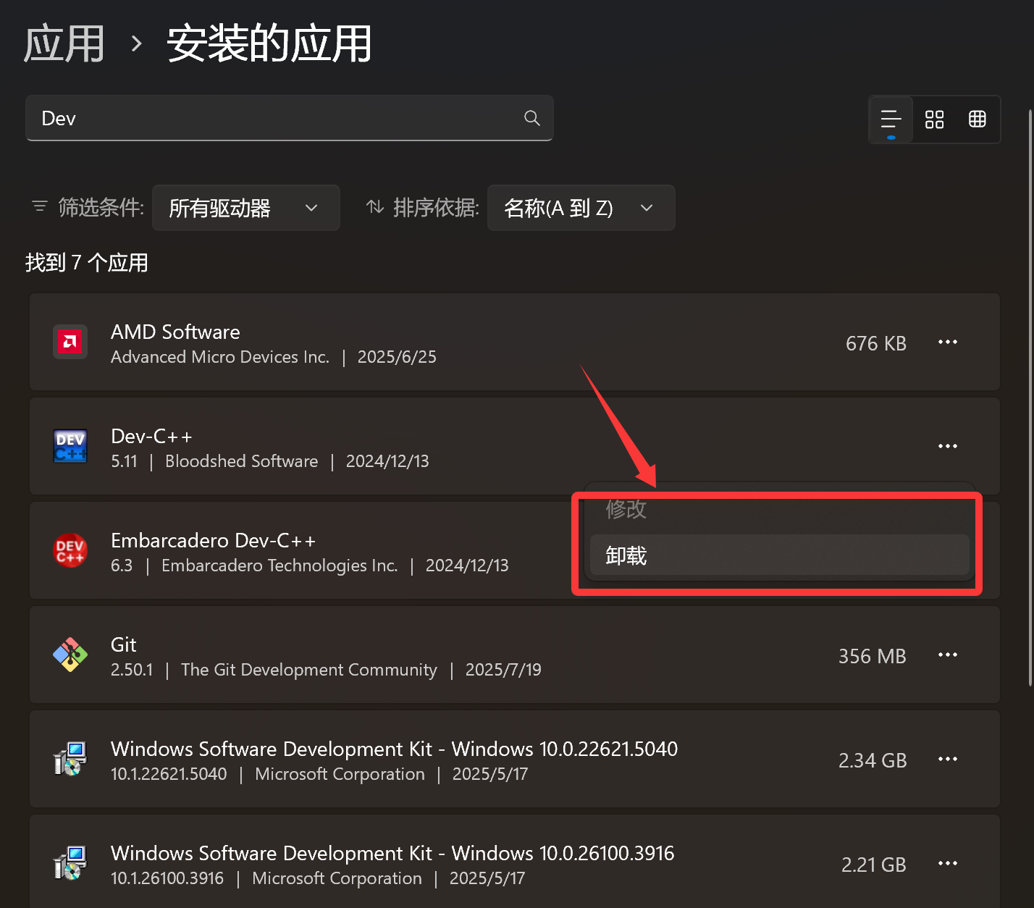
Task: Open the 名称(A 到 Z) sort dropdown
Action: point(581,208)
